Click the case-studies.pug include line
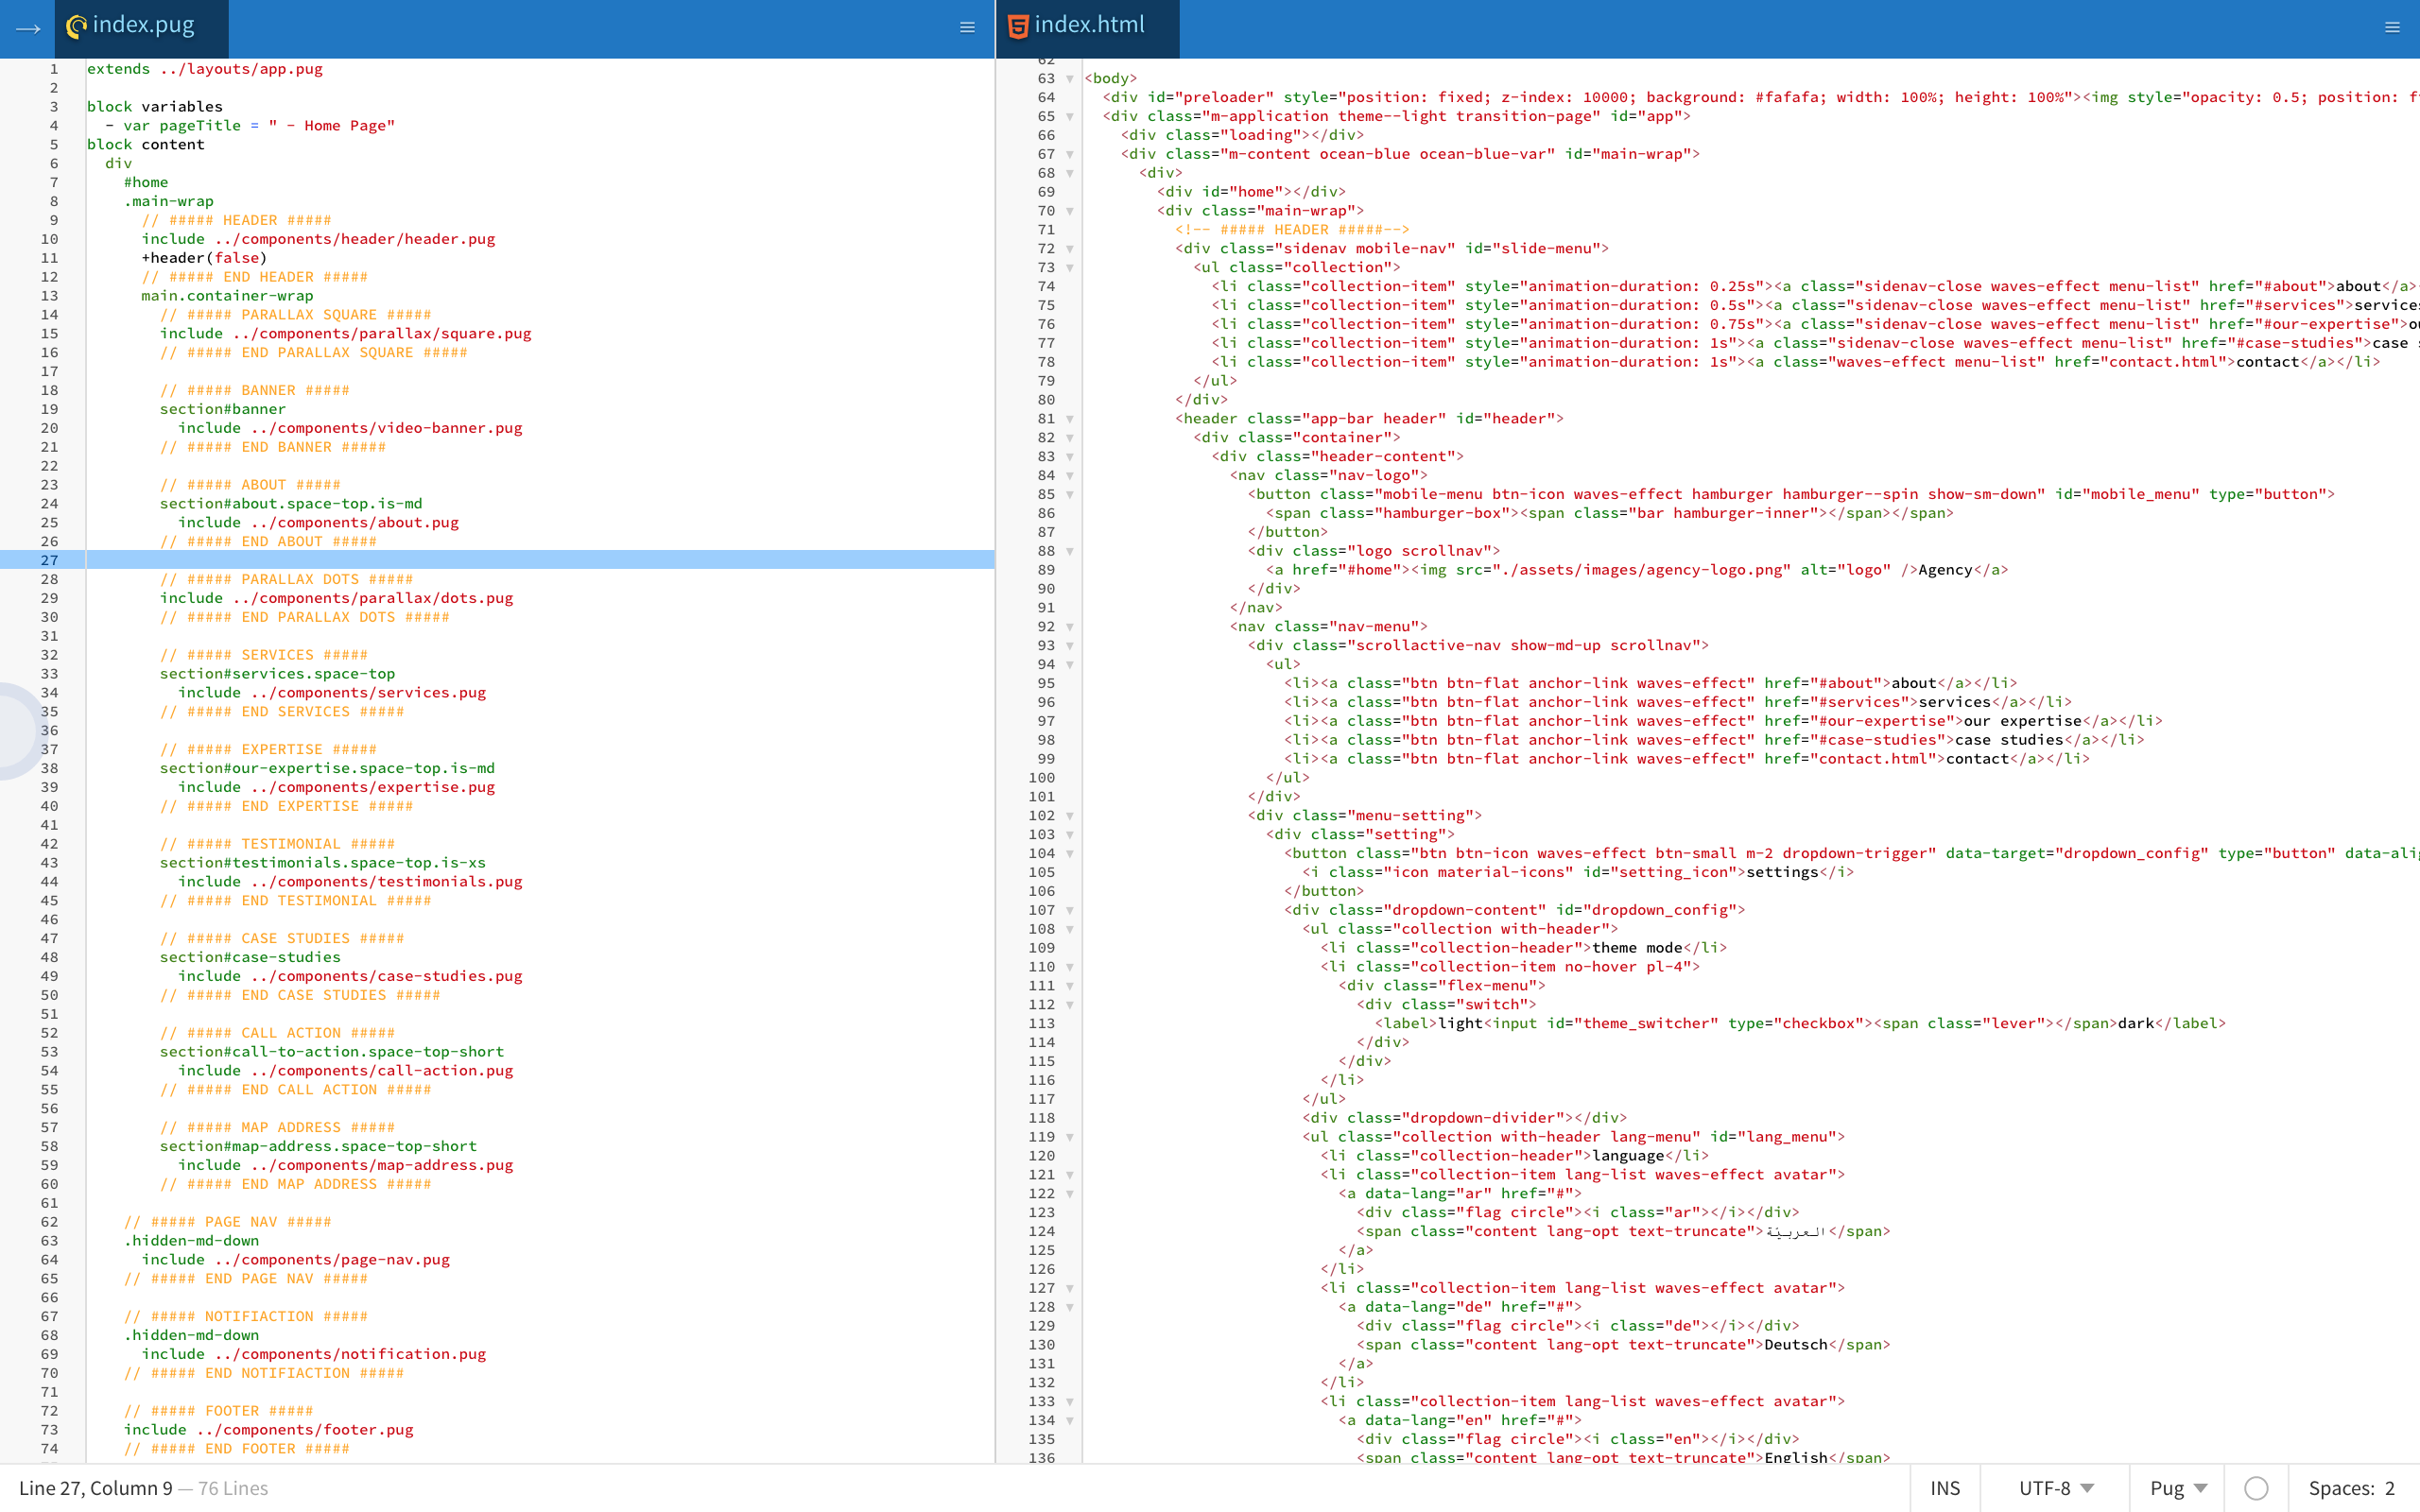This screenshot has height=1512, width=2420. (350, 976)
